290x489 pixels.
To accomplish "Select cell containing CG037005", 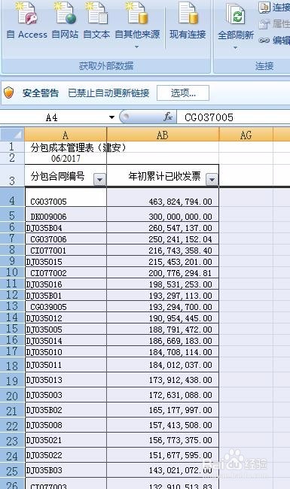I will (x=66, y=197).
